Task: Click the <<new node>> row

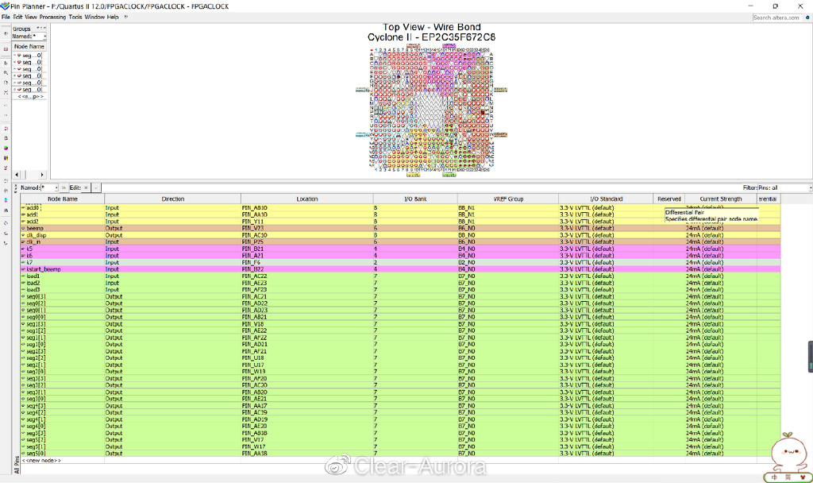Action: (400, 460)
